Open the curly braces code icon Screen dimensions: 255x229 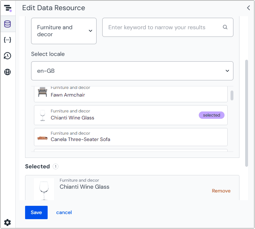[x=8, y=40]
